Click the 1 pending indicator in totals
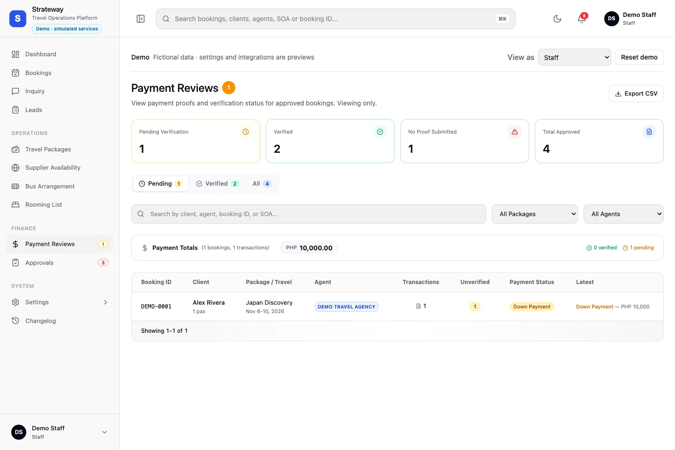The width and height of the screenshot is (675, 450). pos(638,248)
